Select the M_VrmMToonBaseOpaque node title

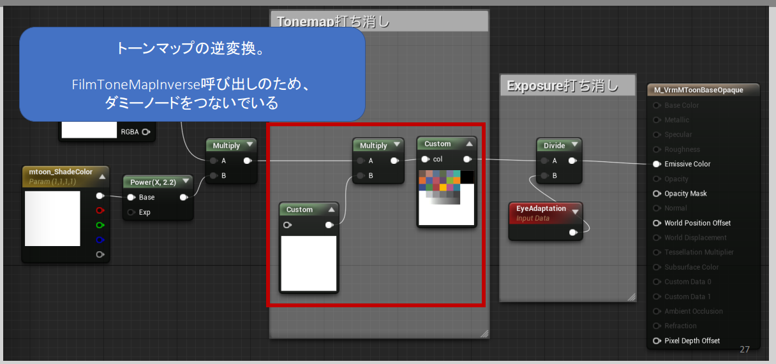click(x=698, y=90)
